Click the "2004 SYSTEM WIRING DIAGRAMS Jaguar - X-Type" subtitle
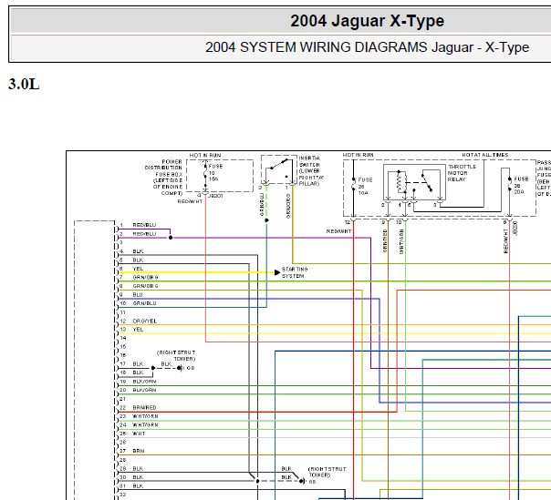Viewport: 551px width, 500px height. pos(368,47)
